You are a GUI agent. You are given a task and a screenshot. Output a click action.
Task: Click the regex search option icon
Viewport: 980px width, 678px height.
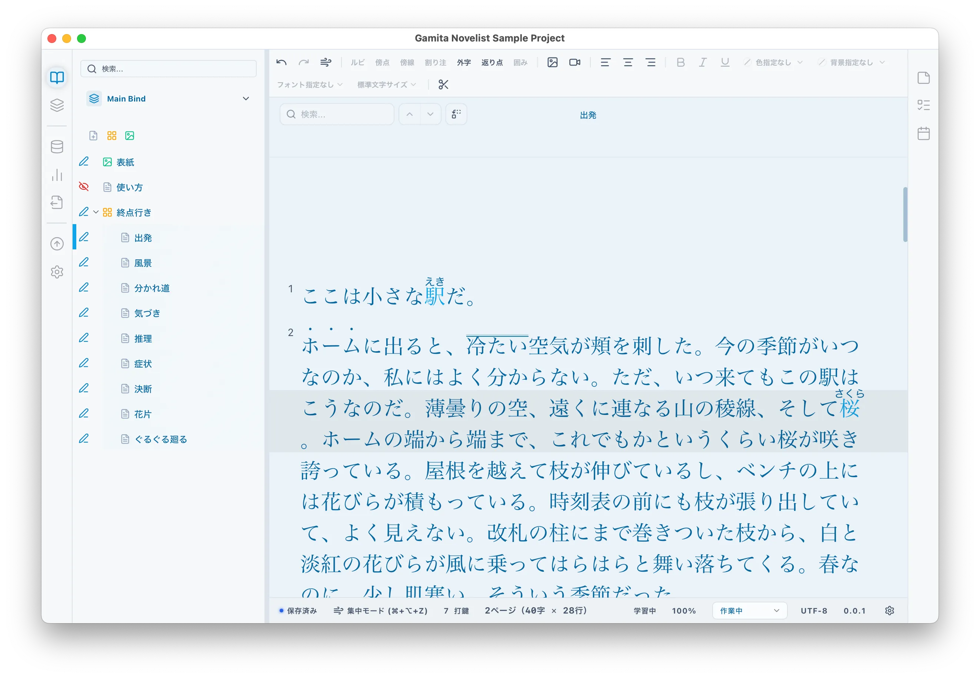[x=456, y=114]
